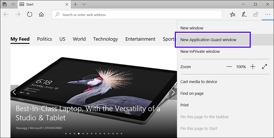Click Pin this page to Start

click(225, 128)
